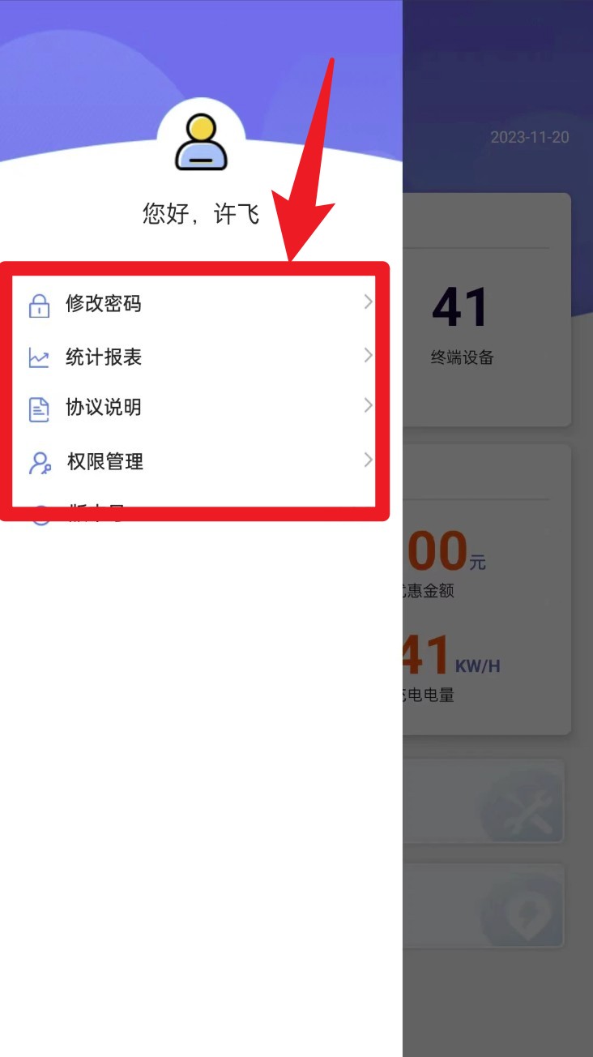Tap the user avatar icon above the greeting
The height and width of the screenshot is (1057, 593).
pos(201,142)
